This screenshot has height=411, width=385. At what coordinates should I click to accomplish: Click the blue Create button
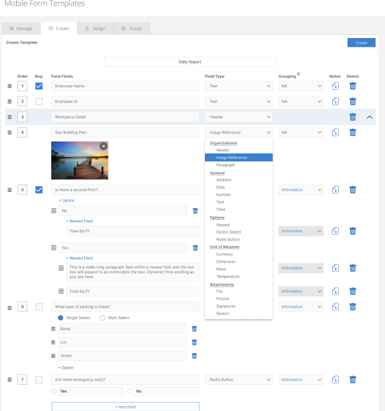pyautogui.click(x=361, y=43)
